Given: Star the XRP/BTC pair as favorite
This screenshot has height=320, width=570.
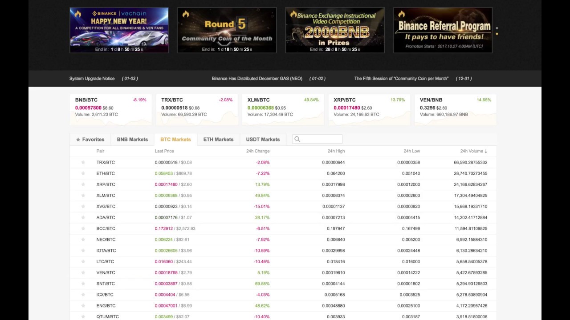Looking at the screenshot, I should point(83,184).
